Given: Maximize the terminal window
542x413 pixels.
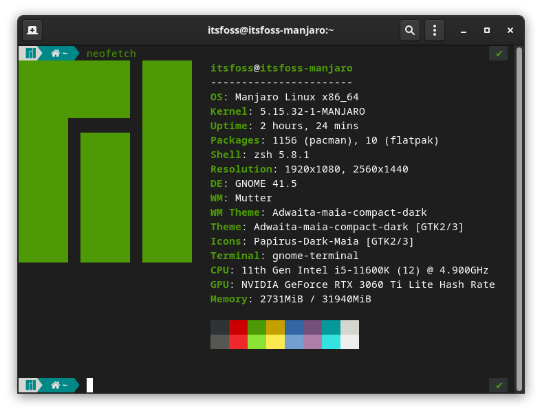Looking at the screenshot, I should (x=487, y=30).
